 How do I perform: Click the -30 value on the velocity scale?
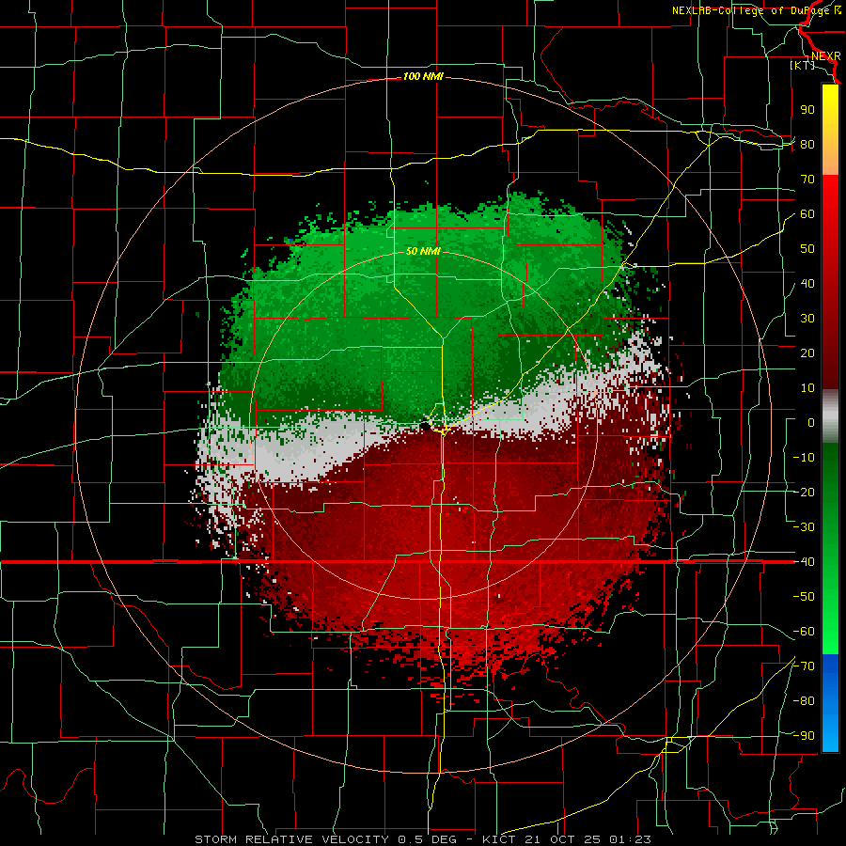click(804, 527)
